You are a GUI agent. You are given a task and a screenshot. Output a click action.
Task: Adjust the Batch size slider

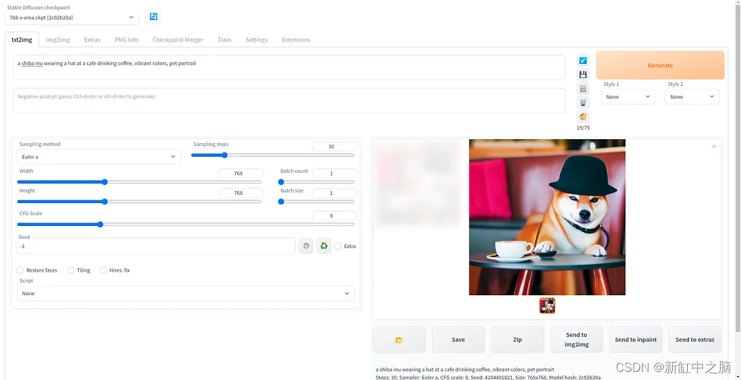tap(316, 202)
